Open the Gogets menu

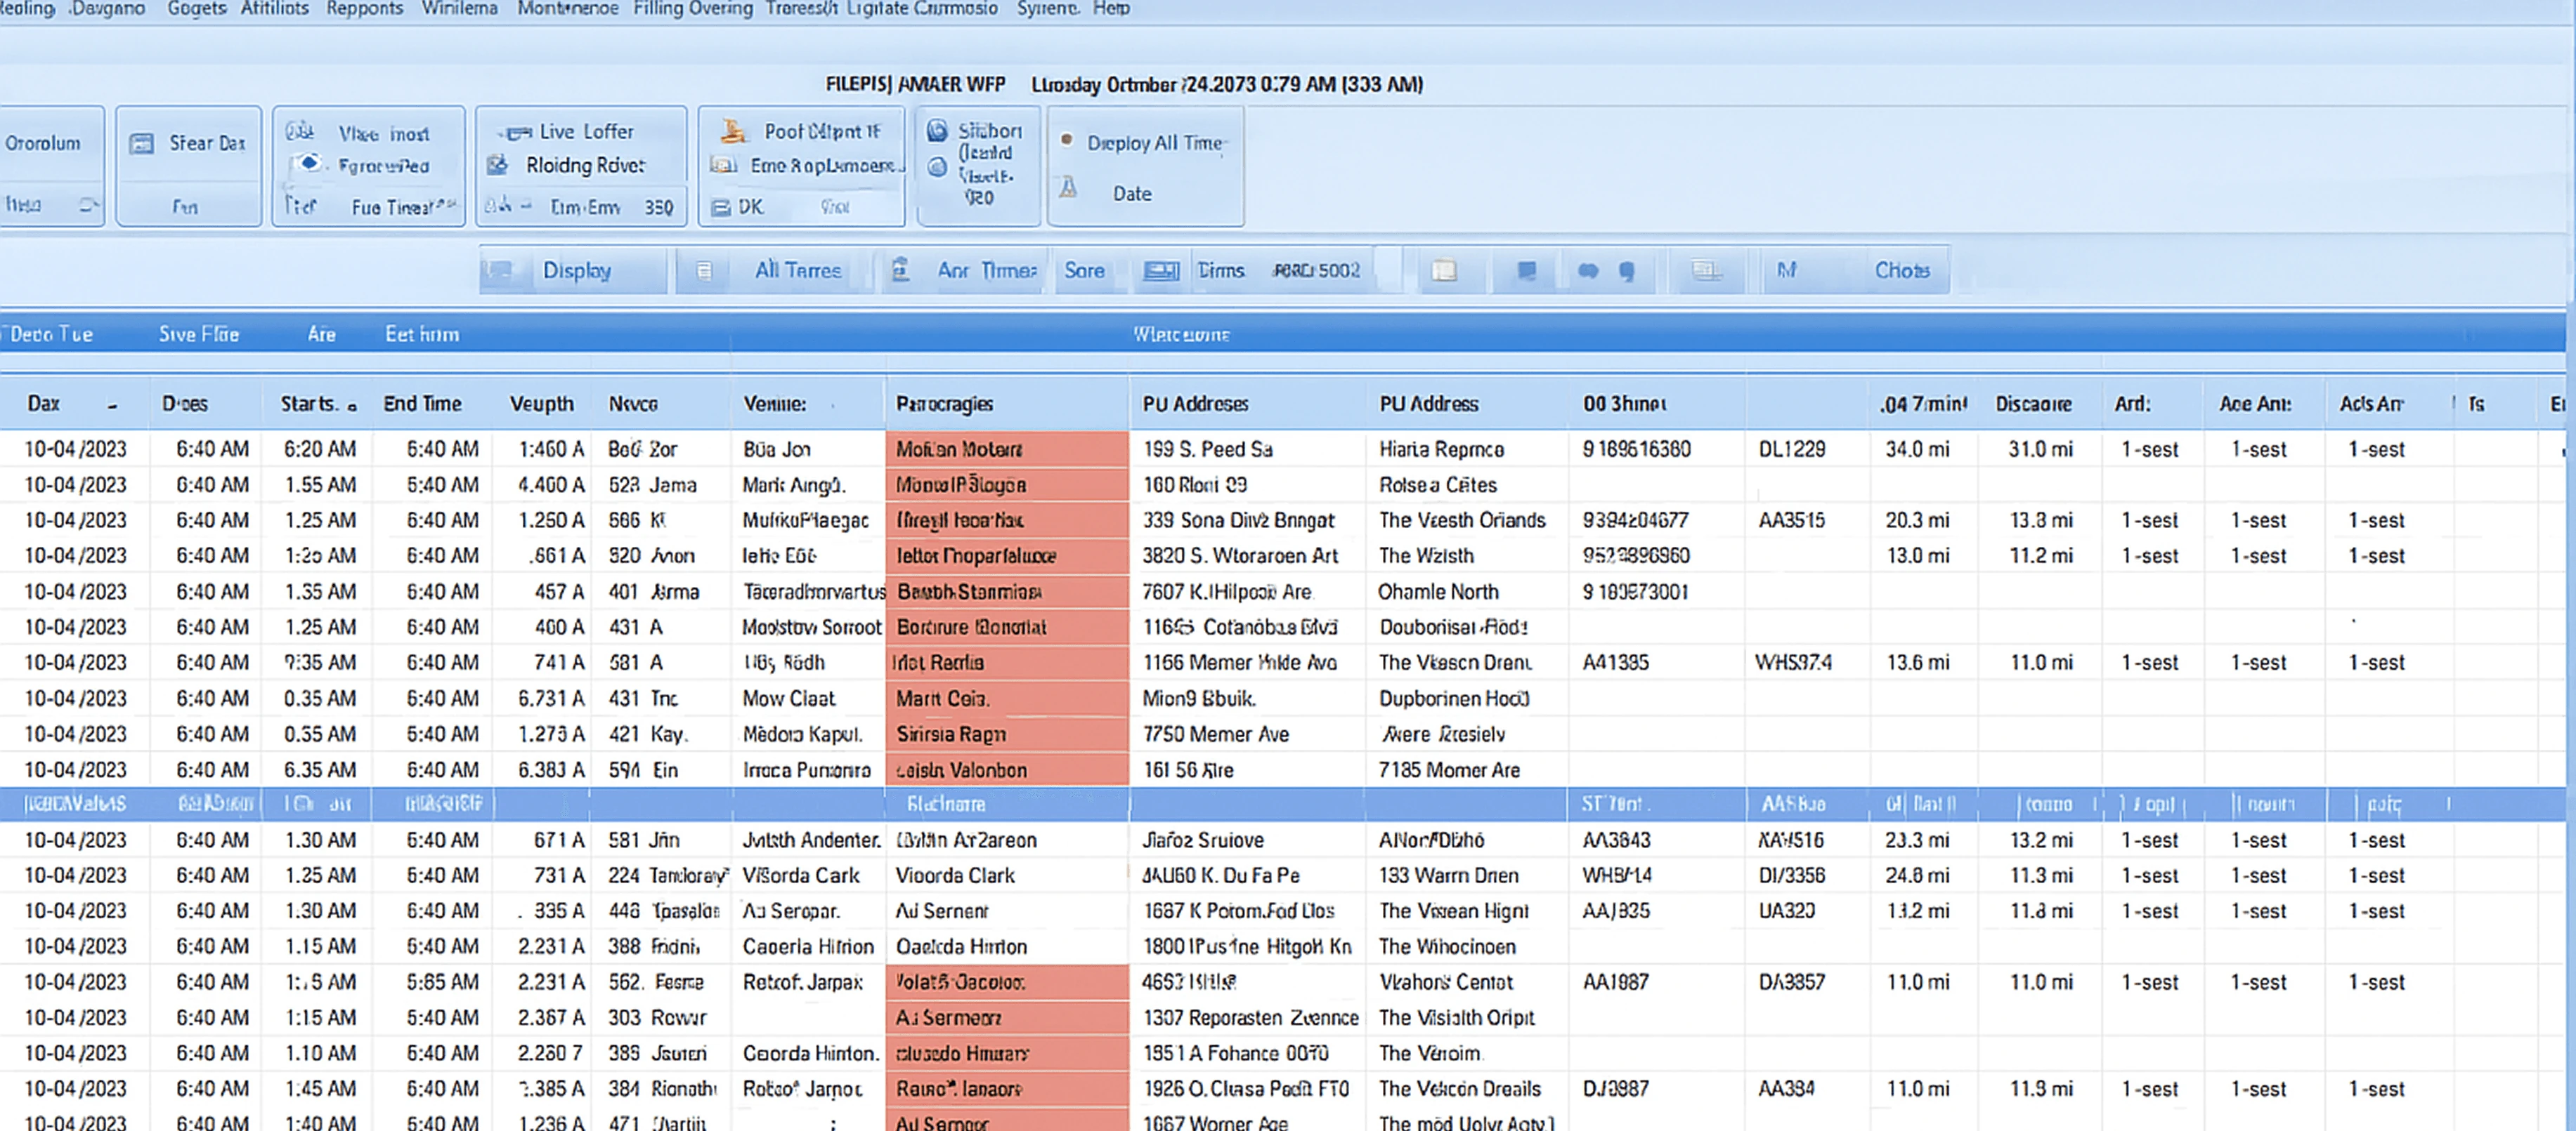click(x=196, y=9)
